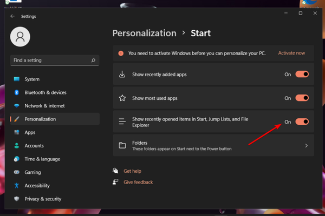Click the Windows activation message text

(197, 53)
